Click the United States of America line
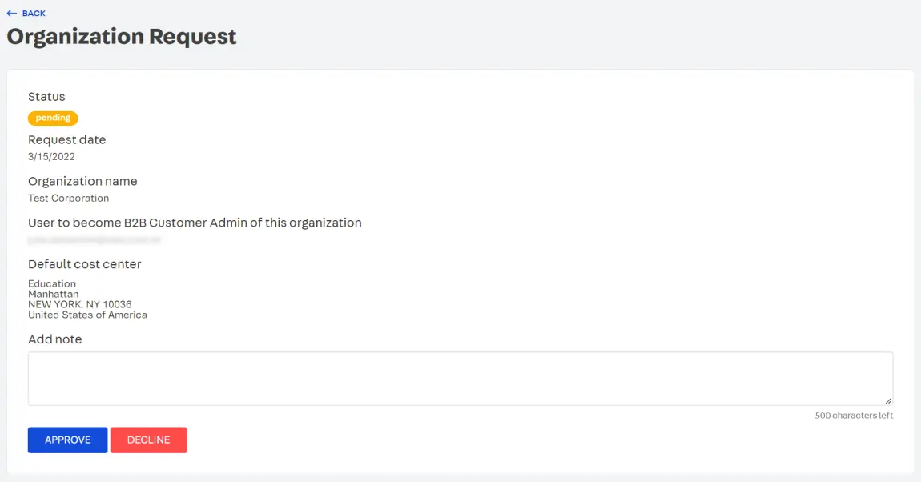The height and width of the screenshot is (482, 921). tap(87, 315)
